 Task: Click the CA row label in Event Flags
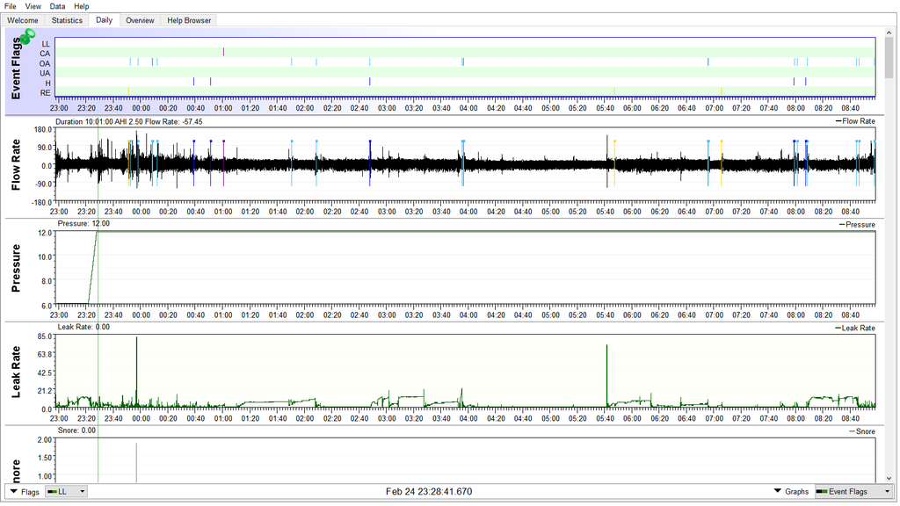pos(46,54)
